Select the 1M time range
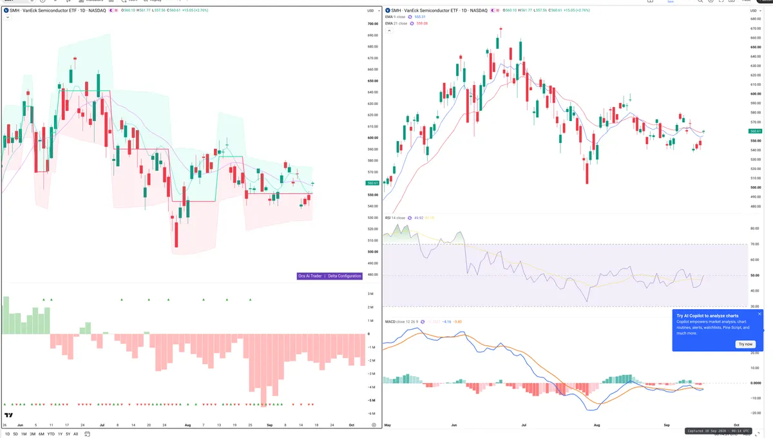 24,434
